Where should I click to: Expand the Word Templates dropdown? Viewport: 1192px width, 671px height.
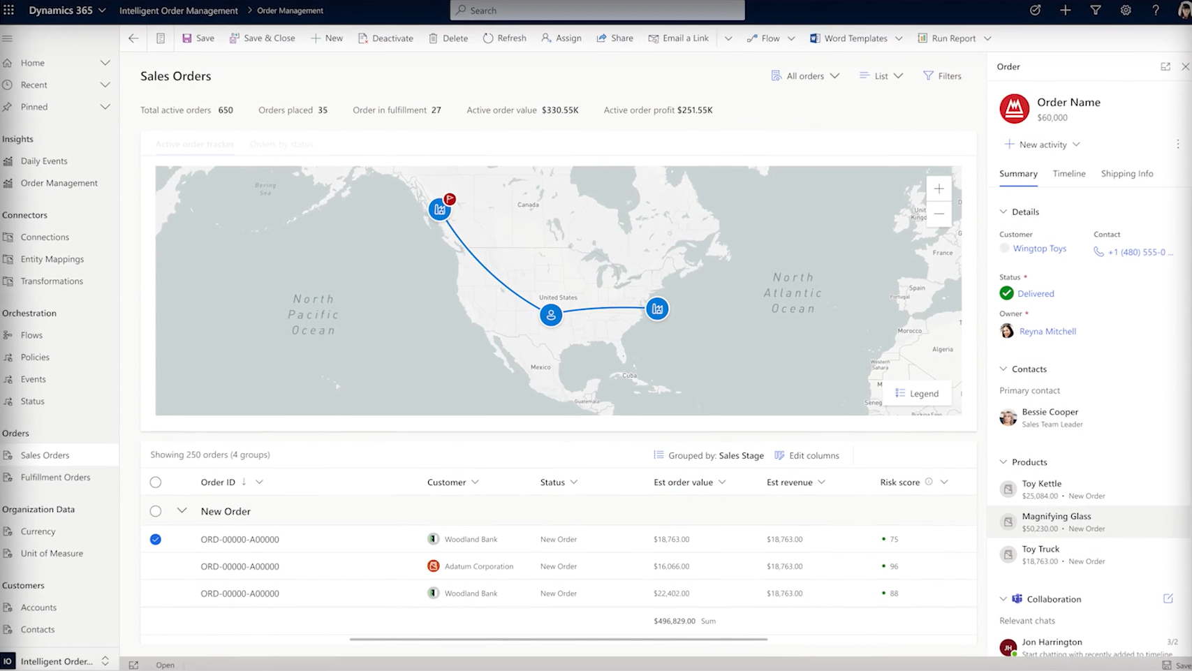click(x=899, y=38)
